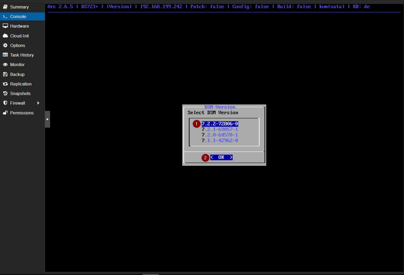404x275 pixels.
Task: Select DSM version 7.2.1-69057-1
Action: [220, 129]
